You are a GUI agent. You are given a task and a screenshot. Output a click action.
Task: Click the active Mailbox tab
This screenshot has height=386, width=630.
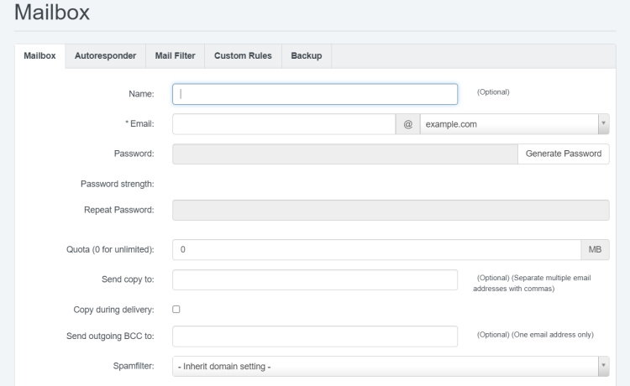[x=40, y=55]
